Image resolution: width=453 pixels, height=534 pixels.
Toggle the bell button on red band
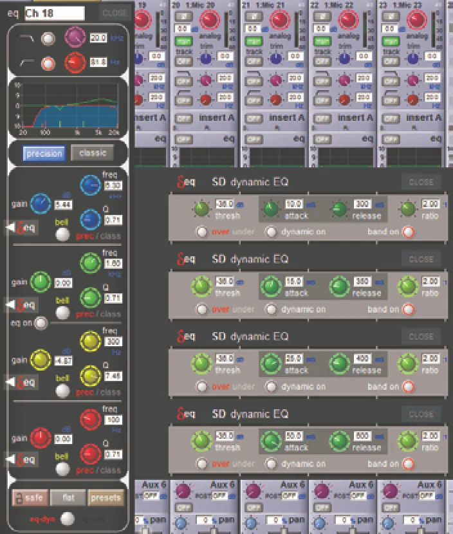point(62,469)
